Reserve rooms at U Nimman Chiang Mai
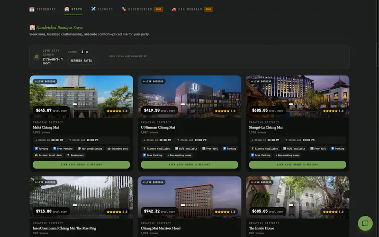Screen dimensions: 379x237 tap(189, 164)
